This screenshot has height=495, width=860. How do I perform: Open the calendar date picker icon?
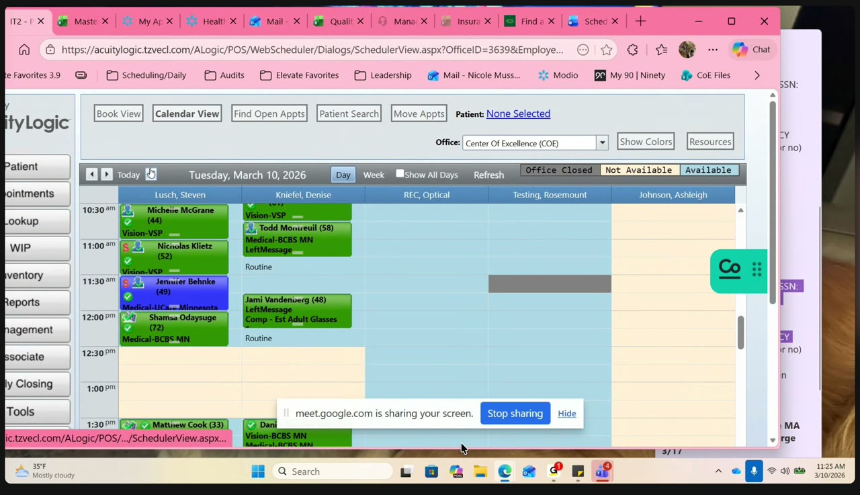[x=151, y=174]
